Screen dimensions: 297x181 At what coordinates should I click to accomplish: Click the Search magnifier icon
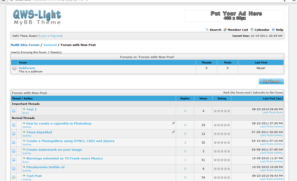pyautogui.click(x=207, y=30)
